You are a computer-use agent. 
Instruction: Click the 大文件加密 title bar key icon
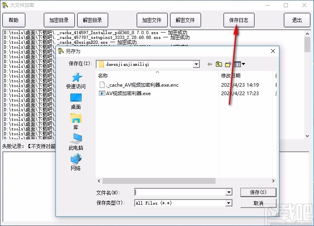tap(4, 5)
